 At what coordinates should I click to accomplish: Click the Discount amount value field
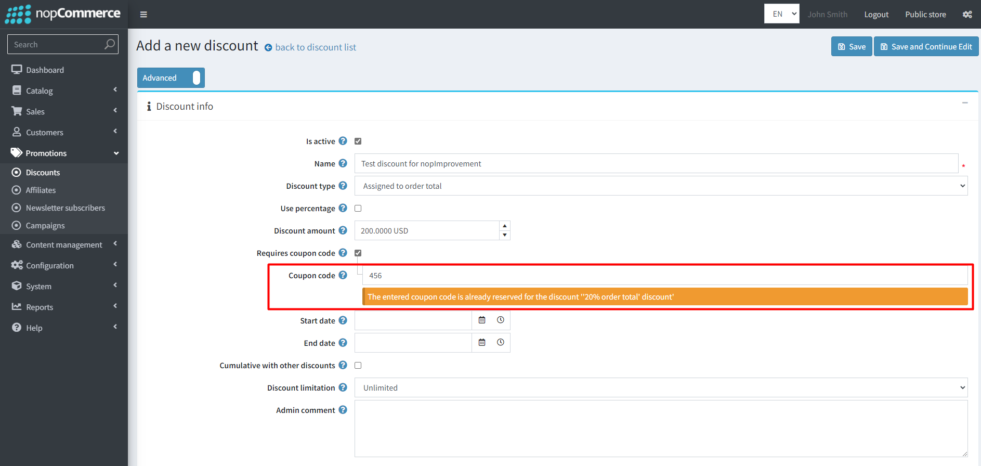pyautogui.click(x=427, y=230)
